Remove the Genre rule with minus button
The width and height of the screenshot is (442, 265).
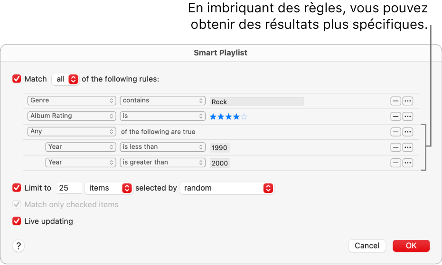click(x=395, y=101)
